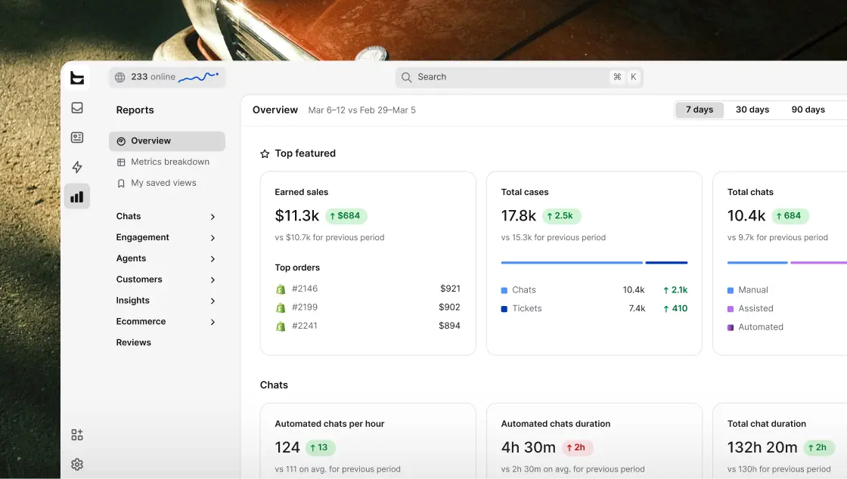The height and width of the screenshot is (479, 847).
Task: Switch range to 90 days
Action: [808, 110]
